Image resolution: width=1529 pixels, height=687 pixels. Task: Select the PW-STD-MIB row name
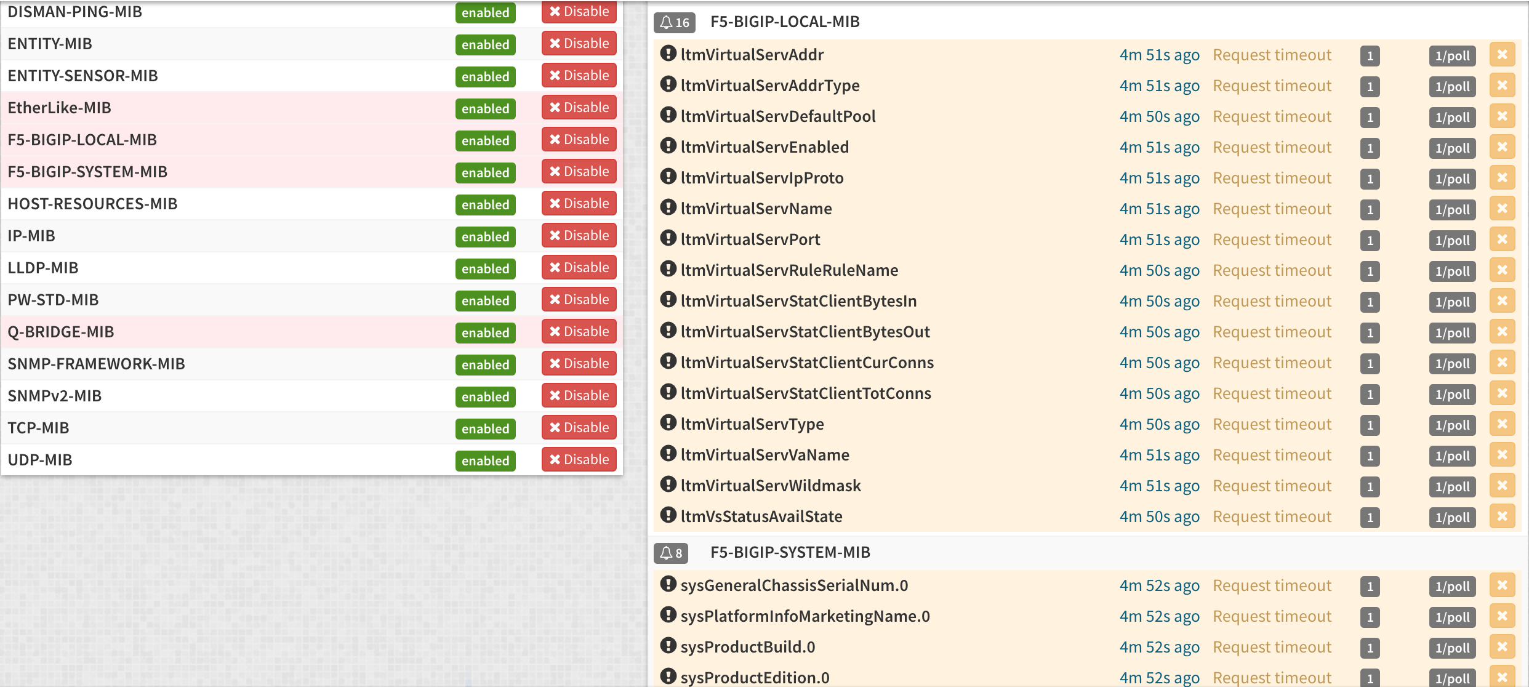pos(53,300)
